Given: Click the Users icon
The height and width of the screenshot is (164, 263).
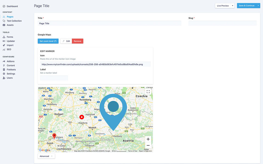Looking at the screenshot, I should [x=4, y=78].
